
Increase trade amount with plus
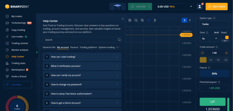point(227,53)
